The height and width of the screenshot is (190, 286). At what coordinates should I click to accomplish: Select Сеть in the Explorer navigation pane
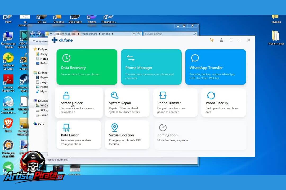39,124
